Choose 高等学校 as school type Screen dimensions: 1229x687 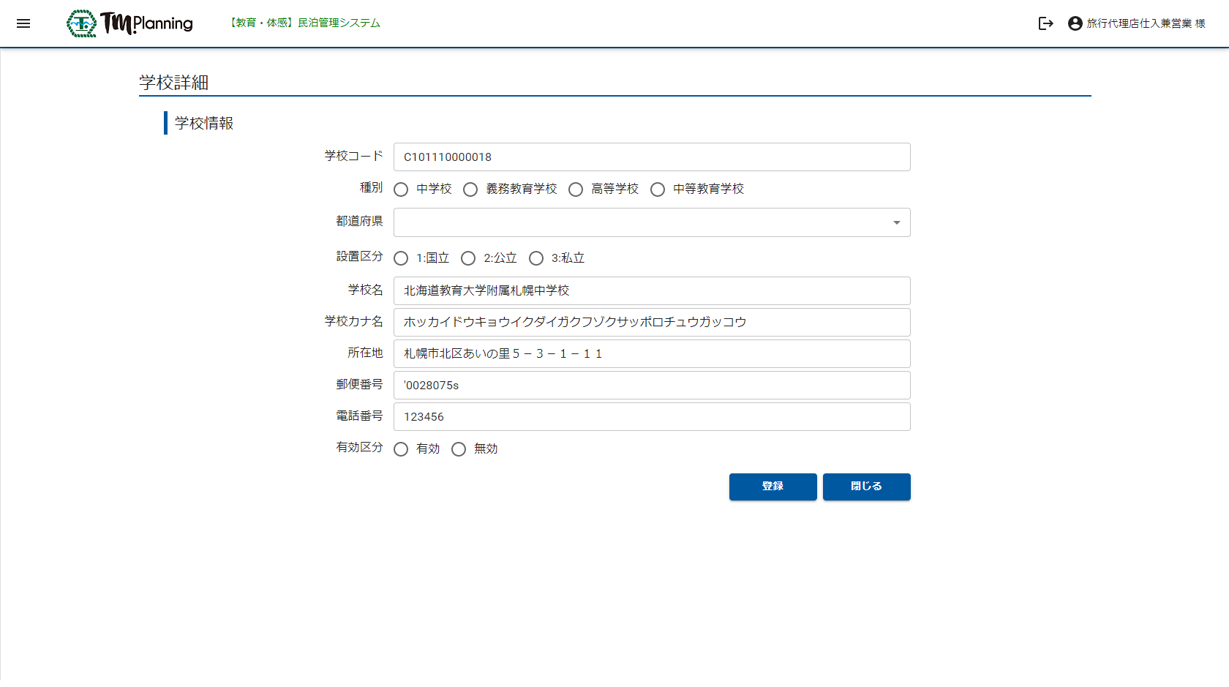(576, 189)
